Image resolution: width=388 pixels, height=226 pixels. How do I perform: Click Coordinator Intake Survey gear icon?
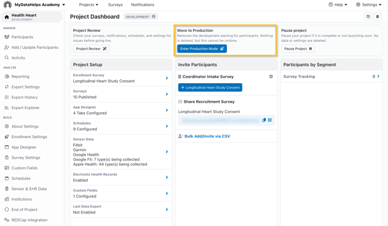point(271,77)
